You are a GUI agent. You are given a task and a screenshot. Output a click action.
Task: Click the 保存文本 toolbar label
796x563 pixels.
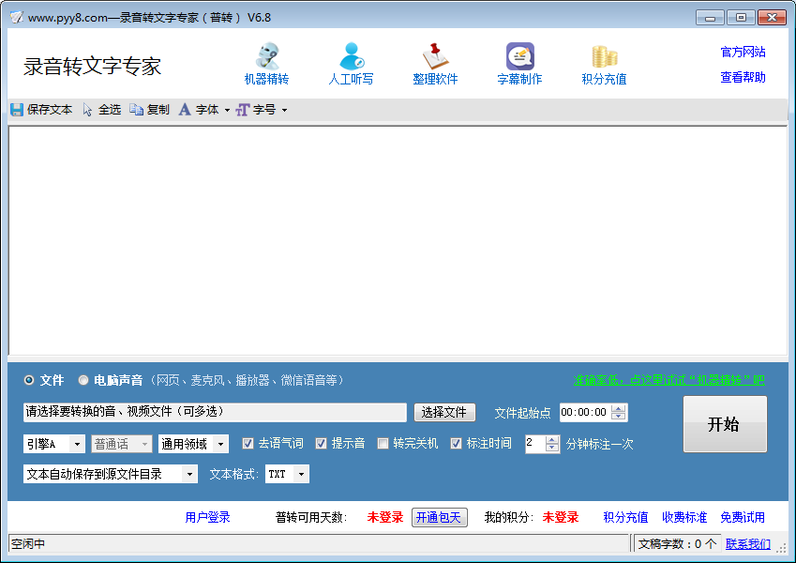coord(50,110)
